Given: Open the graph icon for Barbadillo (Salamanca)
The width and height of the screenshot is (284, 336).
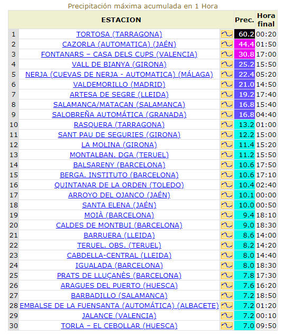Looking at the screenshot, I should (226, 295).
